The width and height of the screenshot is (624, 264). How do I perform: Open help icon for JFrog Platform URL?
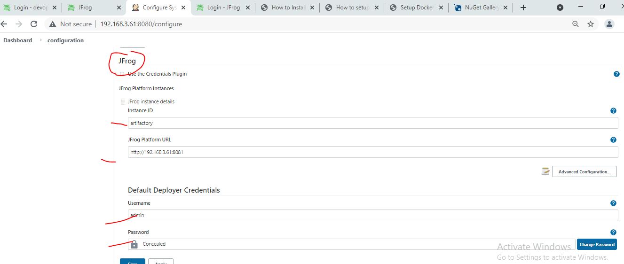pos(613,140)
